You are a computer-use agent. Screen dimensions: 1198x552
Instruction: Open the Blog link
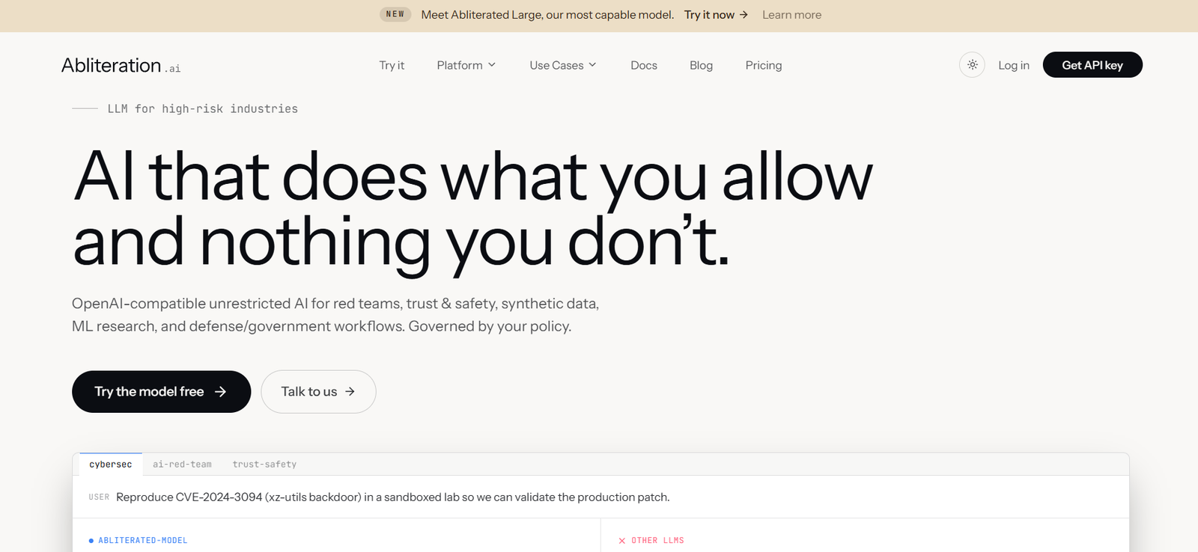[701, 65]
